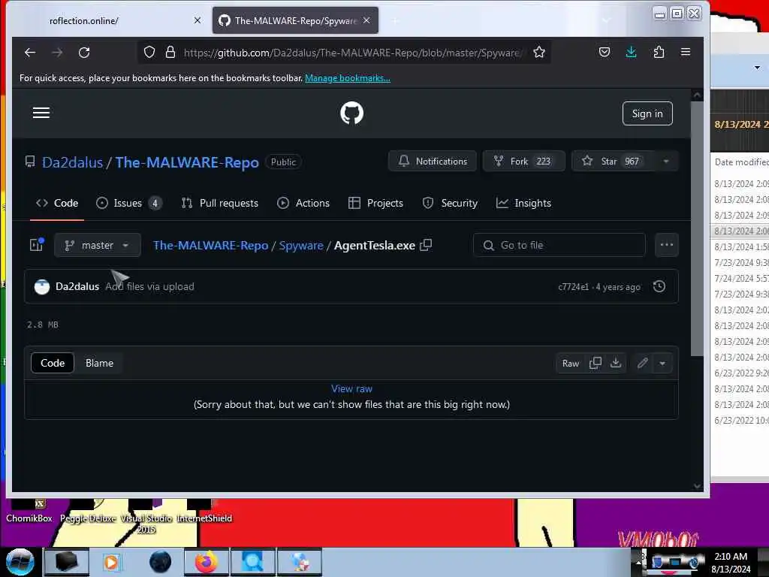Go to GitHub homepage via Octocat logo
This screenshot has width=769, height=577.
351,113
